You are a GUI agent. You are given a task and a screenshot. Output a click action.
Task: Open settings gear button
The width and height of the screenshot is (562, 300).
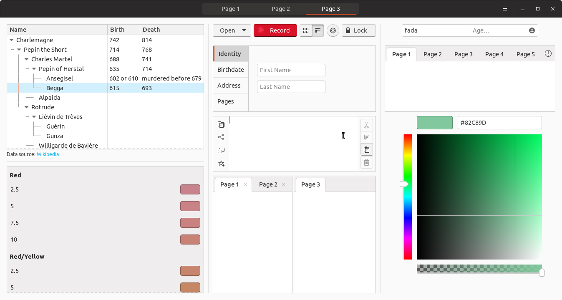pyautogui.click(x=333, y=30)
